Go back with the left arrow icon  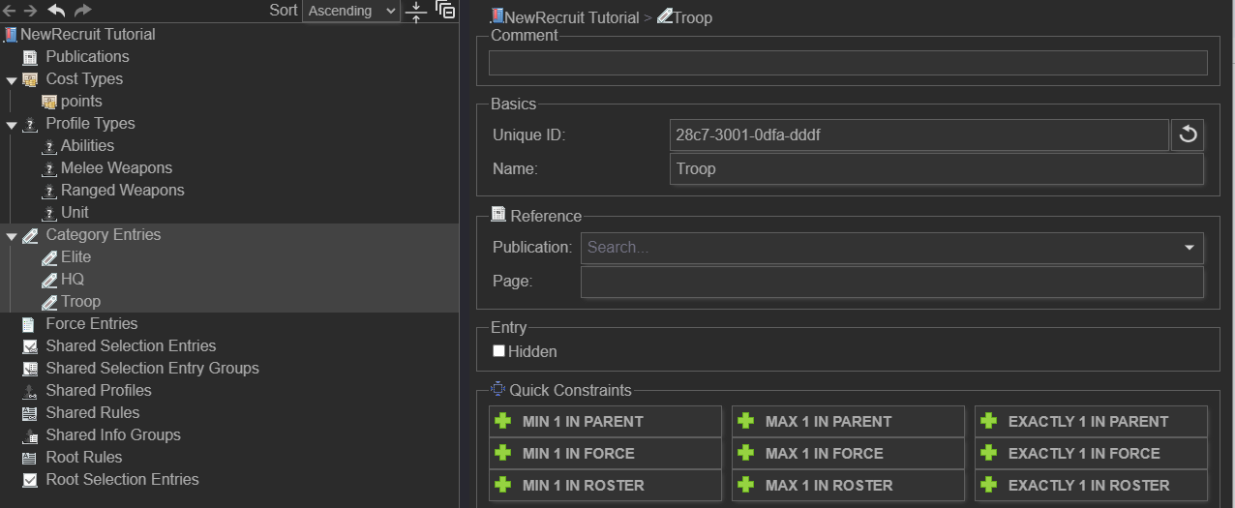click(x=10, y=11)
